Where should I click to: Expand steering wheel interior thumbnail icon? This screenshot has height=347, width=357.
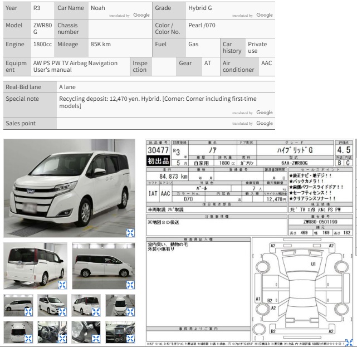(x=62, y=339)
